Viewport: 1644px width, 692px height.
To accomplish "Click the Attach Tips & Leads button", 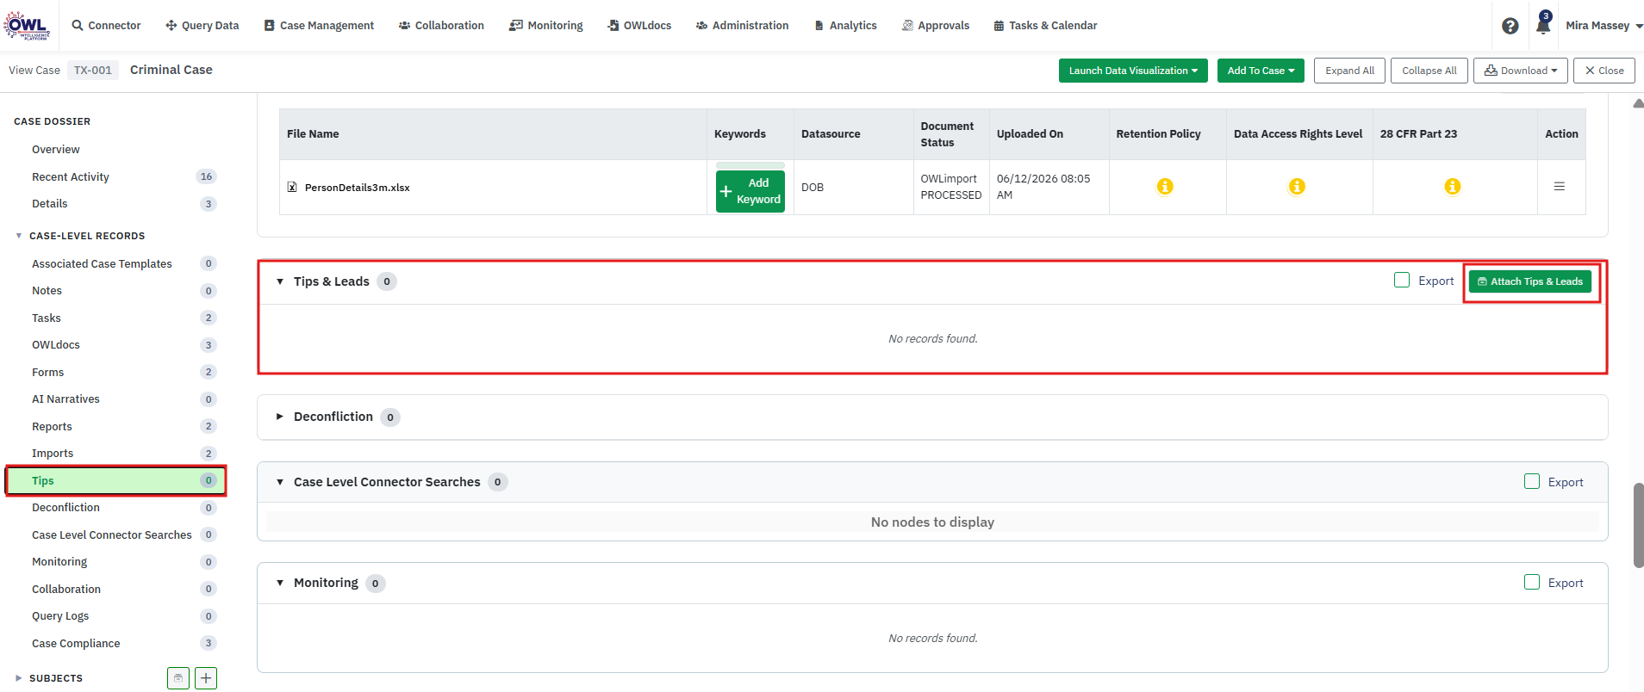I will [1530, 281].
